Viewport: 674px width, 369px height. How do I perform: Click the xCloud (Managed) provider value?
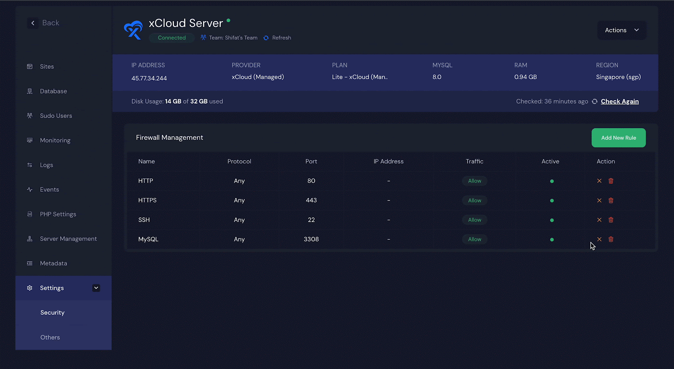point(258,77)
